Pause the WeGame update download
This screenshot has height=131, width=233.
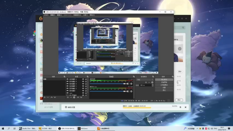(x=180, y=107)
